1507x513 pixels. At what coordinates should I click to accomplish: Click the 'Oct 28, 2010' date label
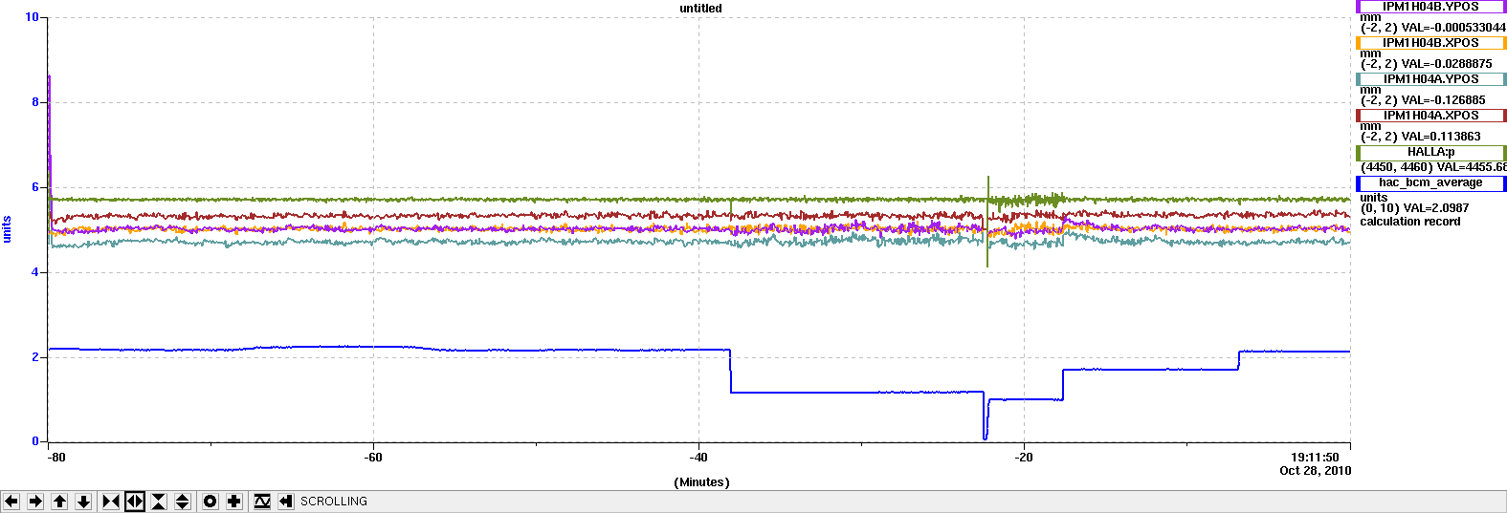[x=1316, y=471]
